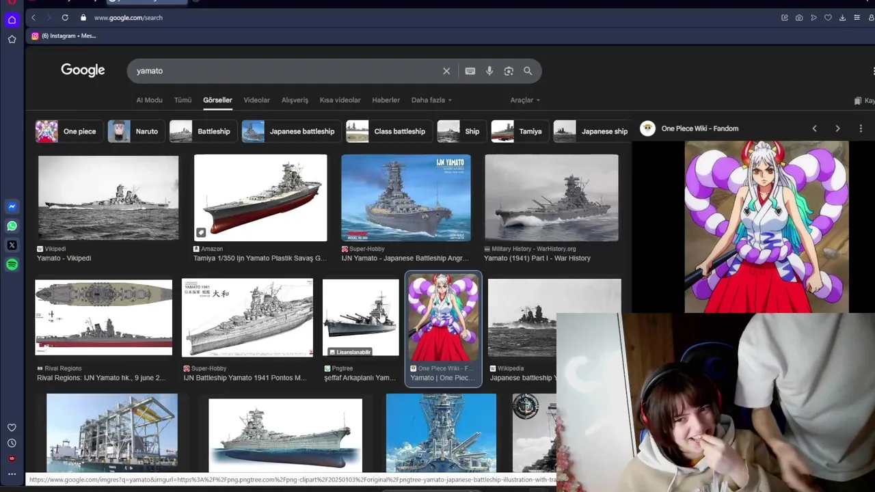Open Messenger in the Opera sidebar

[12, 206]
